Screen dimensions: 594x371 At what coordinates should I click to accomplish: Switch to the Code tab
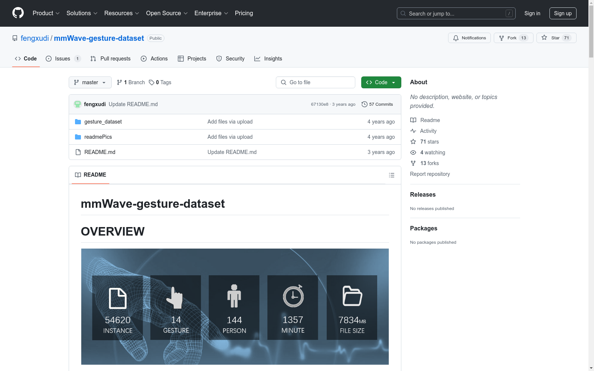26,59
